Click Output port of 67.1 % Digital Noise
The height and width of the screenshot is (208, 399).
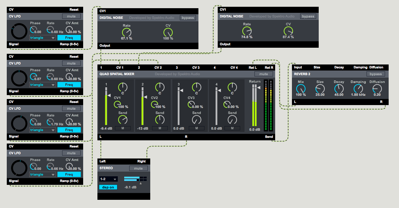pyautogui.click(x=105, y=46)
